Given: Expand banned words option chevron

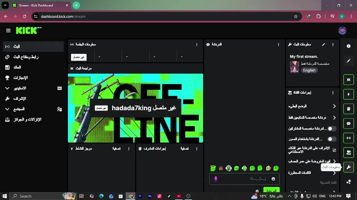Looking at the screenshot, I should click(x=334, y=173).
